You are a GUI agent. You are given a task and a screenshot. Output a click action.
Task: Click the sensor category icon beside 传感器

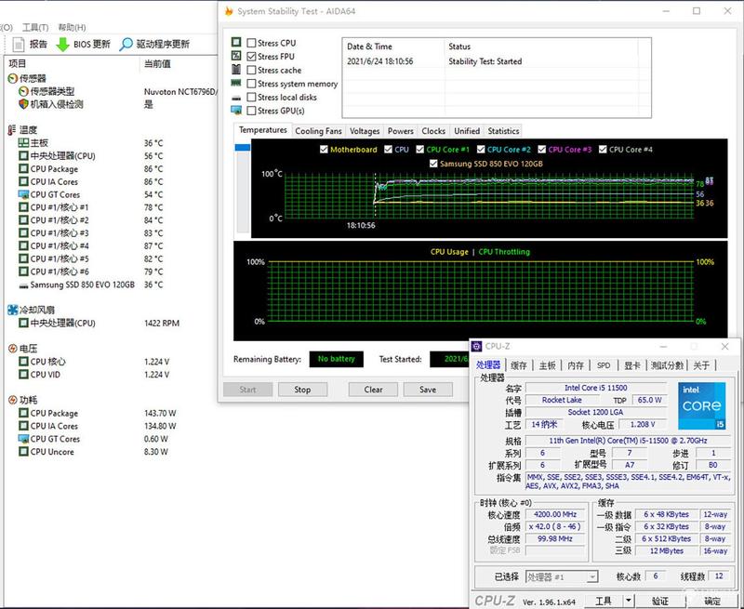pyautogui.click(x=13, y=78)
